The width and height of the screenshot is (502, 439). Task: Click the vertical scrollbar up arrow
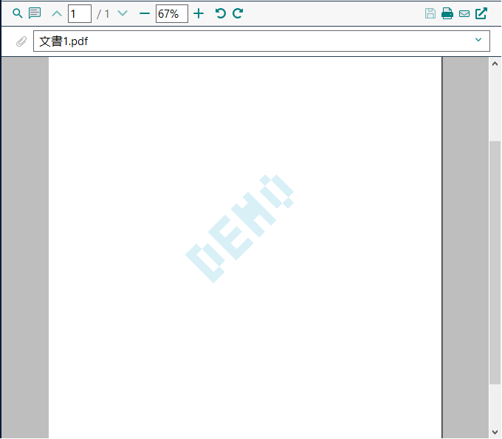495,64
